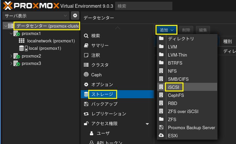Choose ZFS storage type

point(187,119)
